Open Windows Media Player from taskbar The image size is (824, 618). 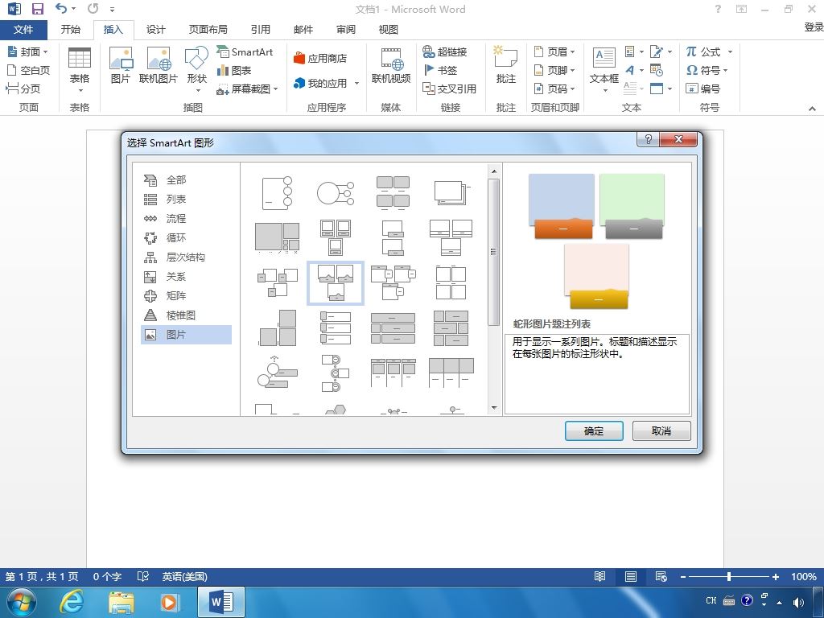point(169,602)
